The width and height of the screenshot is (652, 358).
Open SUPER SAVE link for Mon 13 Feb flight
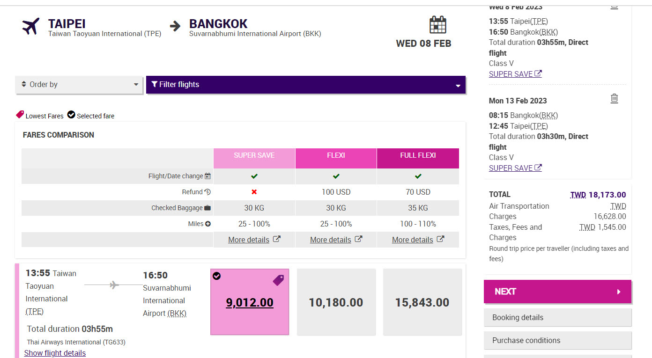515,168
